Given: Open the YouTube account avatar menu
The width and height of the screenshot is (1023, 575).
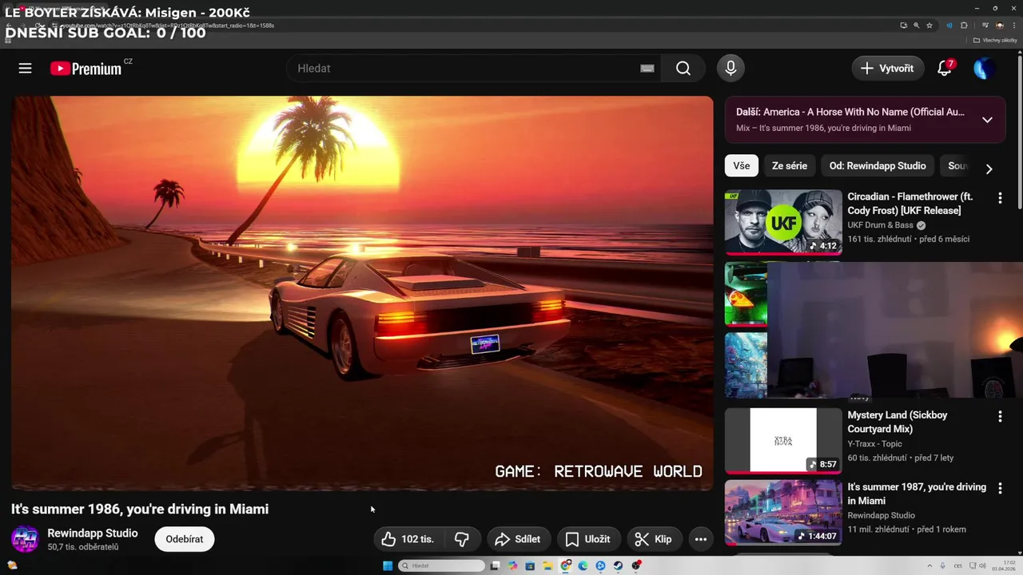Looking at the screenshot, I should (x=984, y=69).
